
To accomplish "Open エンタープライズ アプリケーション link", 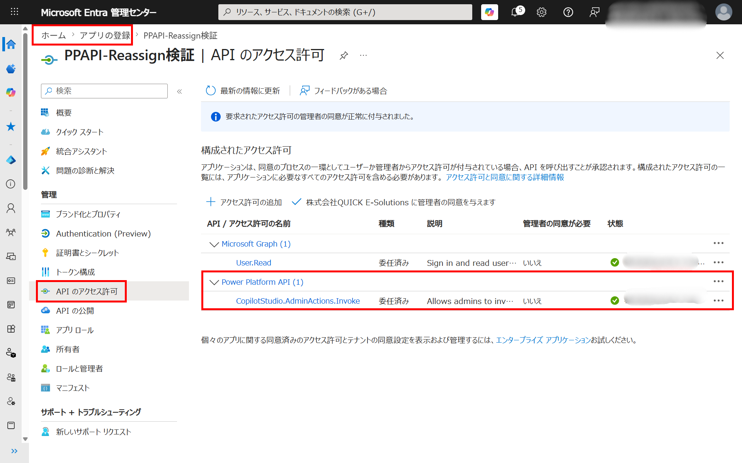I will (543, 340).
